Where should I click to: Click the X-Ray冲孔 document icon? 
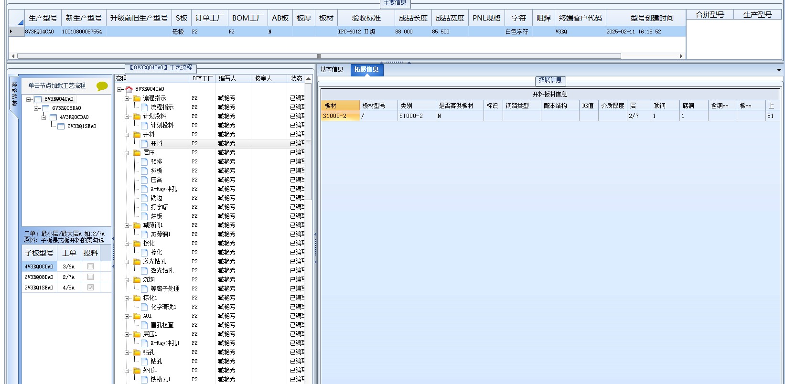[144, 189]
